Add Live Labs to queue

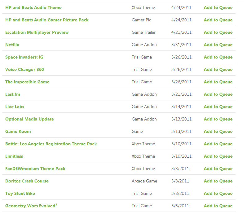218,107
